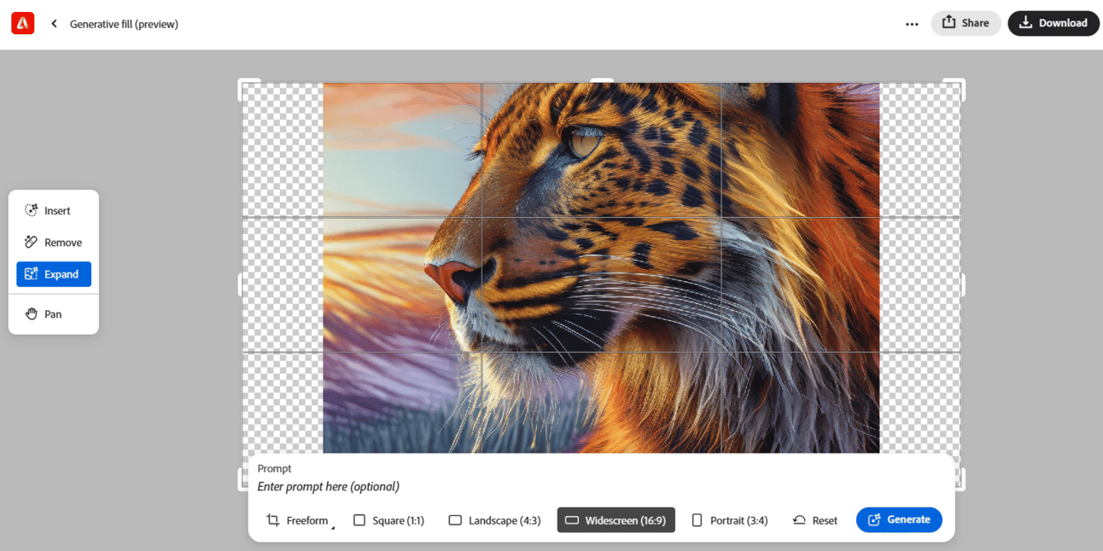Click the top-left crop corner handle

point(243,84)
